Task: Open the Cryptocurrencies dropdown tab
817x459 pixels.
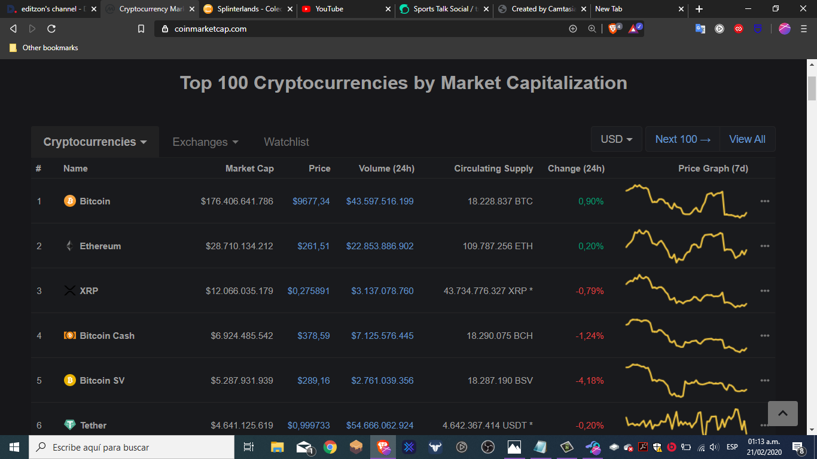Action: pos(95,142)
